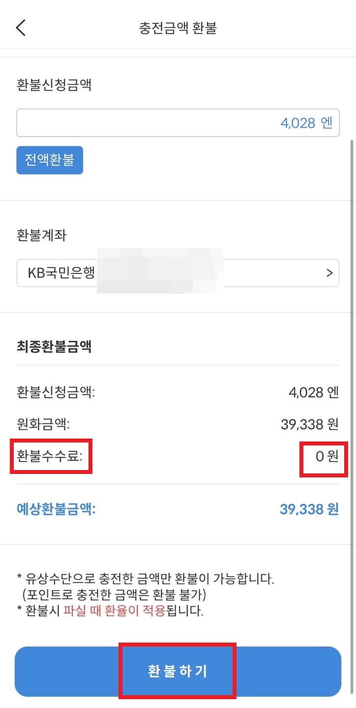Open the bank account selection chevron
This screenshot has width=356, height=708.
pos(330,273)
